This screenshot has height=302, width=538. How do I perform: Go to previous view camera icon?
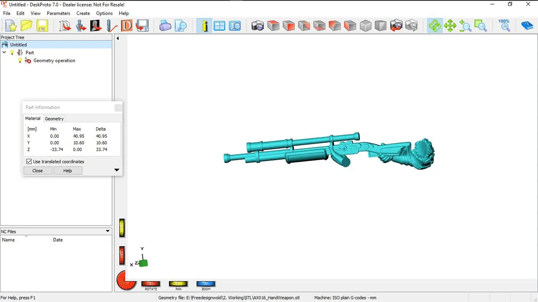[x=396, y=26]
